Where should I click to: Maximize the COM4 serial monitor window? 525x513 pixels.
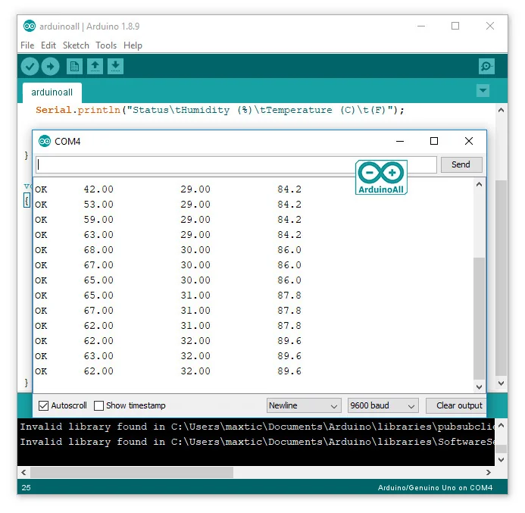pos(434,141)
